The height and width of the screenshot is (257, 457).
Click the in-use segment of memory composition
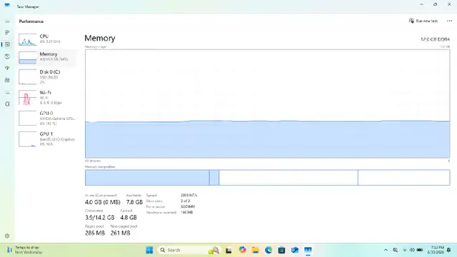pos(147,178)
